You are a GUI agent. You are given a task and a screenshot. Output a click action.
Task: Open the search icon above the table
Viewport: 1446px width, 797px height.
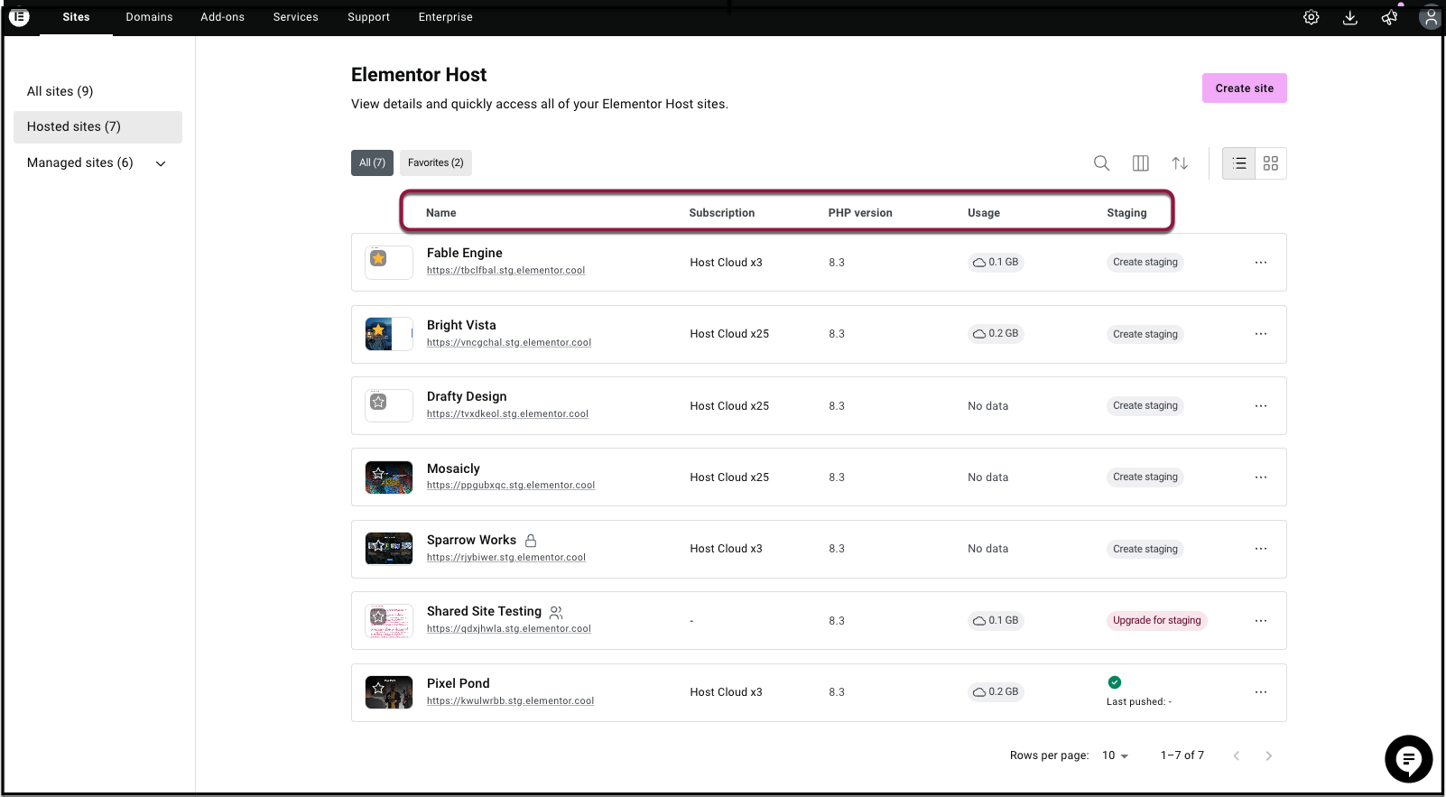coord(1101,163)
